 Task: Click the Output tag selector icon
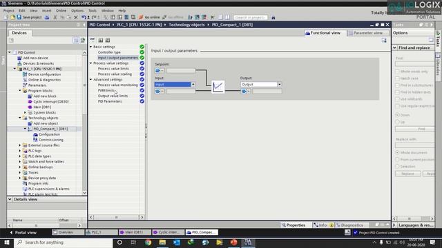(244, 91)
